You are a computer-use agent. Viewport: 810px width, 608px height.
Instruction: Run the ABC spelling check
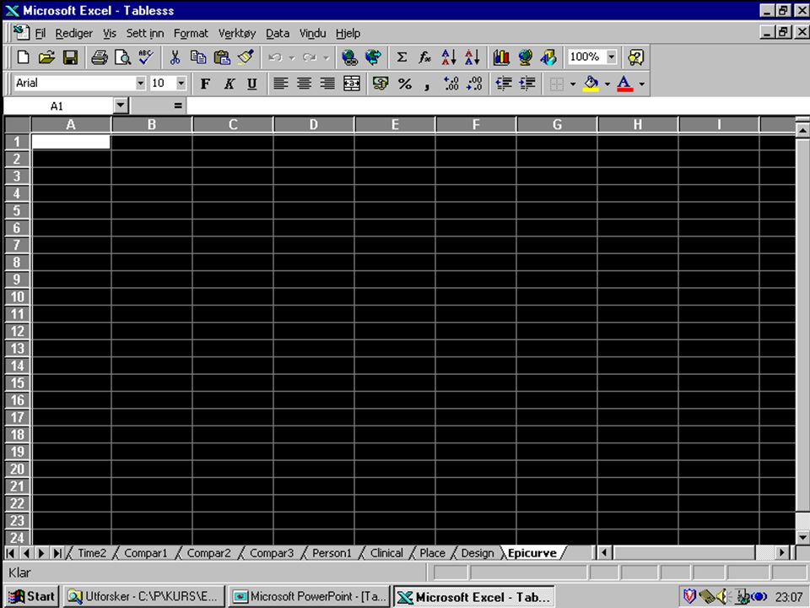pos(146,57)
